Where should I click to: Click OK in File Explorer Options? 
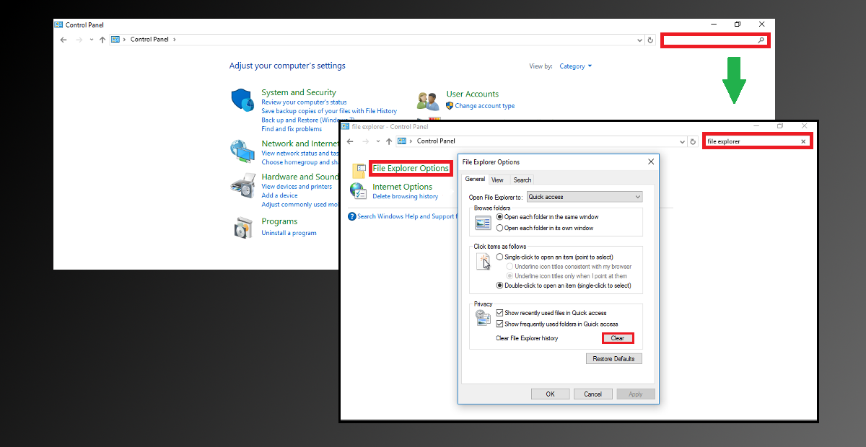pyautogui.click(x=550, y=394)
